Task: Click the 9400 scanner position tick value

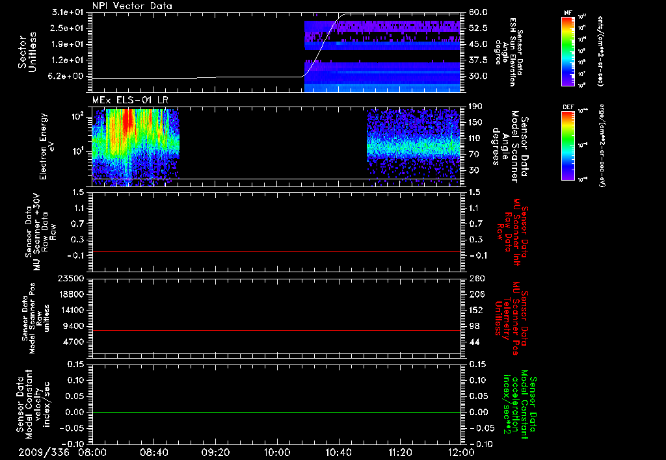Action: [x=74, y=326]
